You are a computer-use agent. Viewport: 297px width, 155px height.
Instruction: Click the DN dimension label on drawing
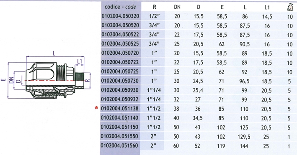(12, 80)
